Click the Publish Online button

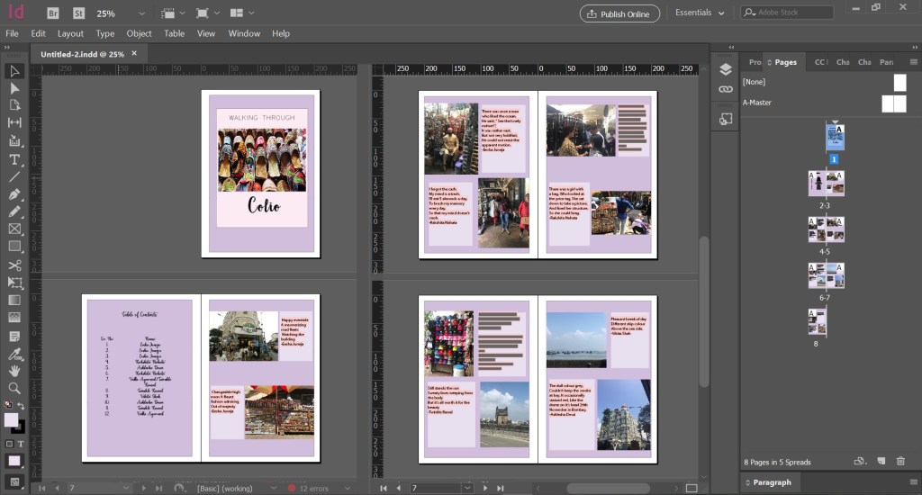619,13
